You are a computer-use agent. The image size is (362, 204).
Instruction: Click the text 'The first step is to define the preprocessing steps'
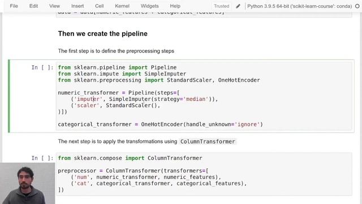116,51
